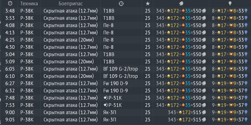Select the Fw 190 D-9 row at 6:27

click(125, 83)
